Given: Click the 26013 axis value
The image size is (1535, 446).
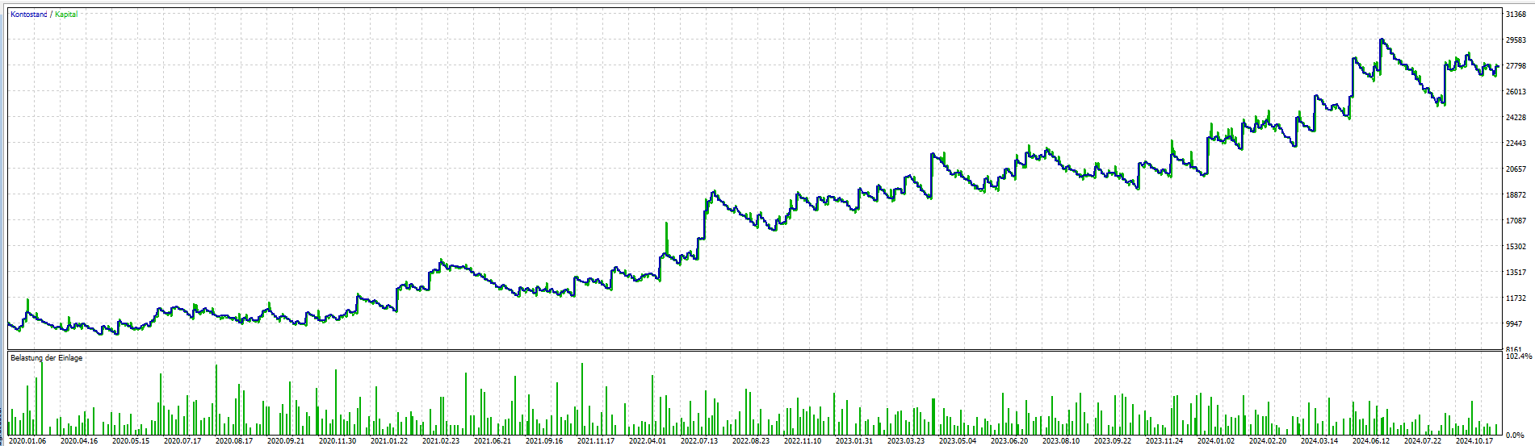Looking at the screenshot, I should coord(1516,91).
